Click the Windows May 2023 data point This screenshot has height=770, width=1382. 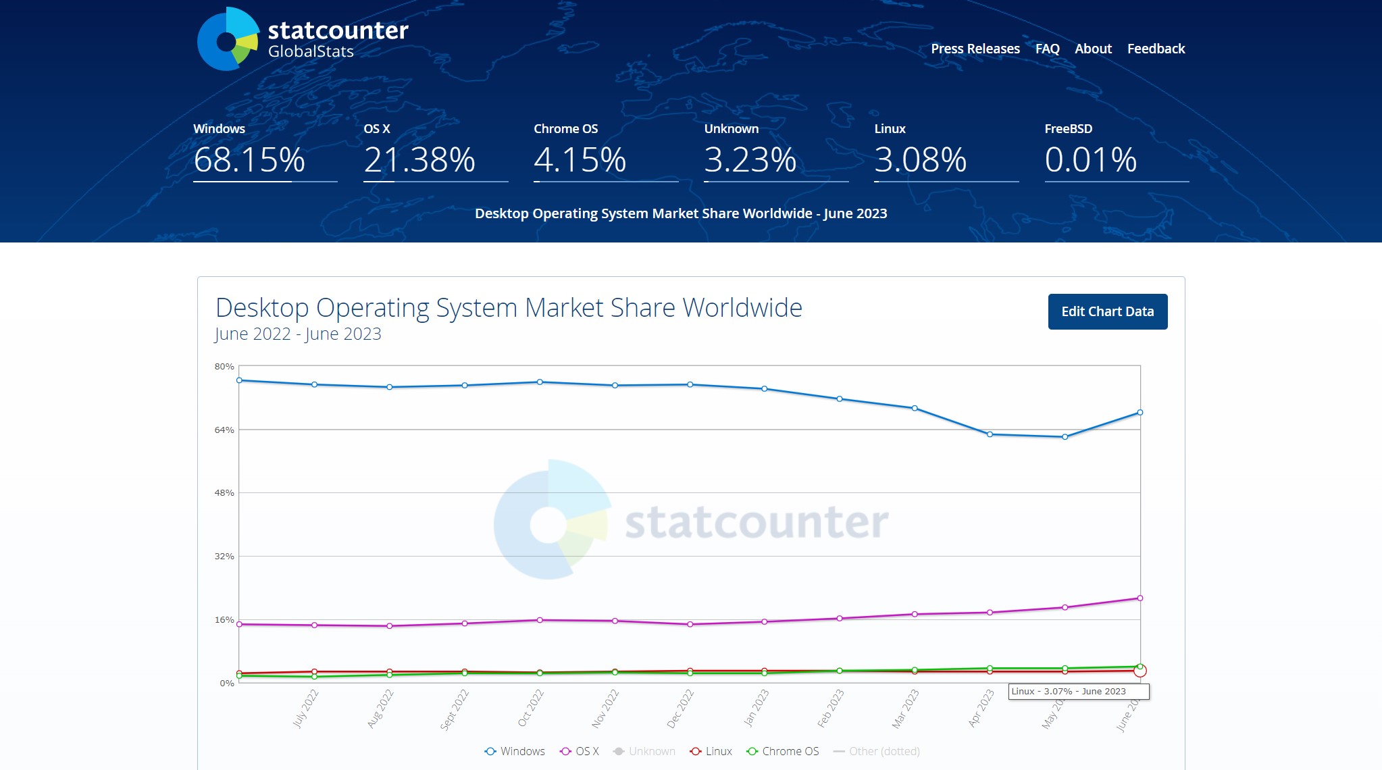tap(1065, 437)
